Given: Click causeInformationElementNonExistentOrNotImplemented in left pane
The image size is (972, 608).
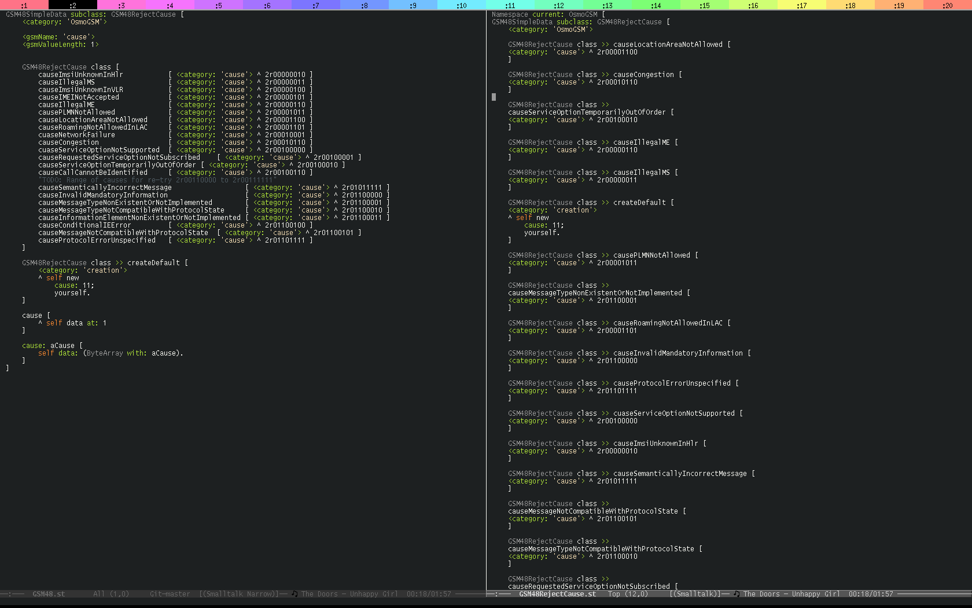Looking at the screenshot, I should click(139, 218).
